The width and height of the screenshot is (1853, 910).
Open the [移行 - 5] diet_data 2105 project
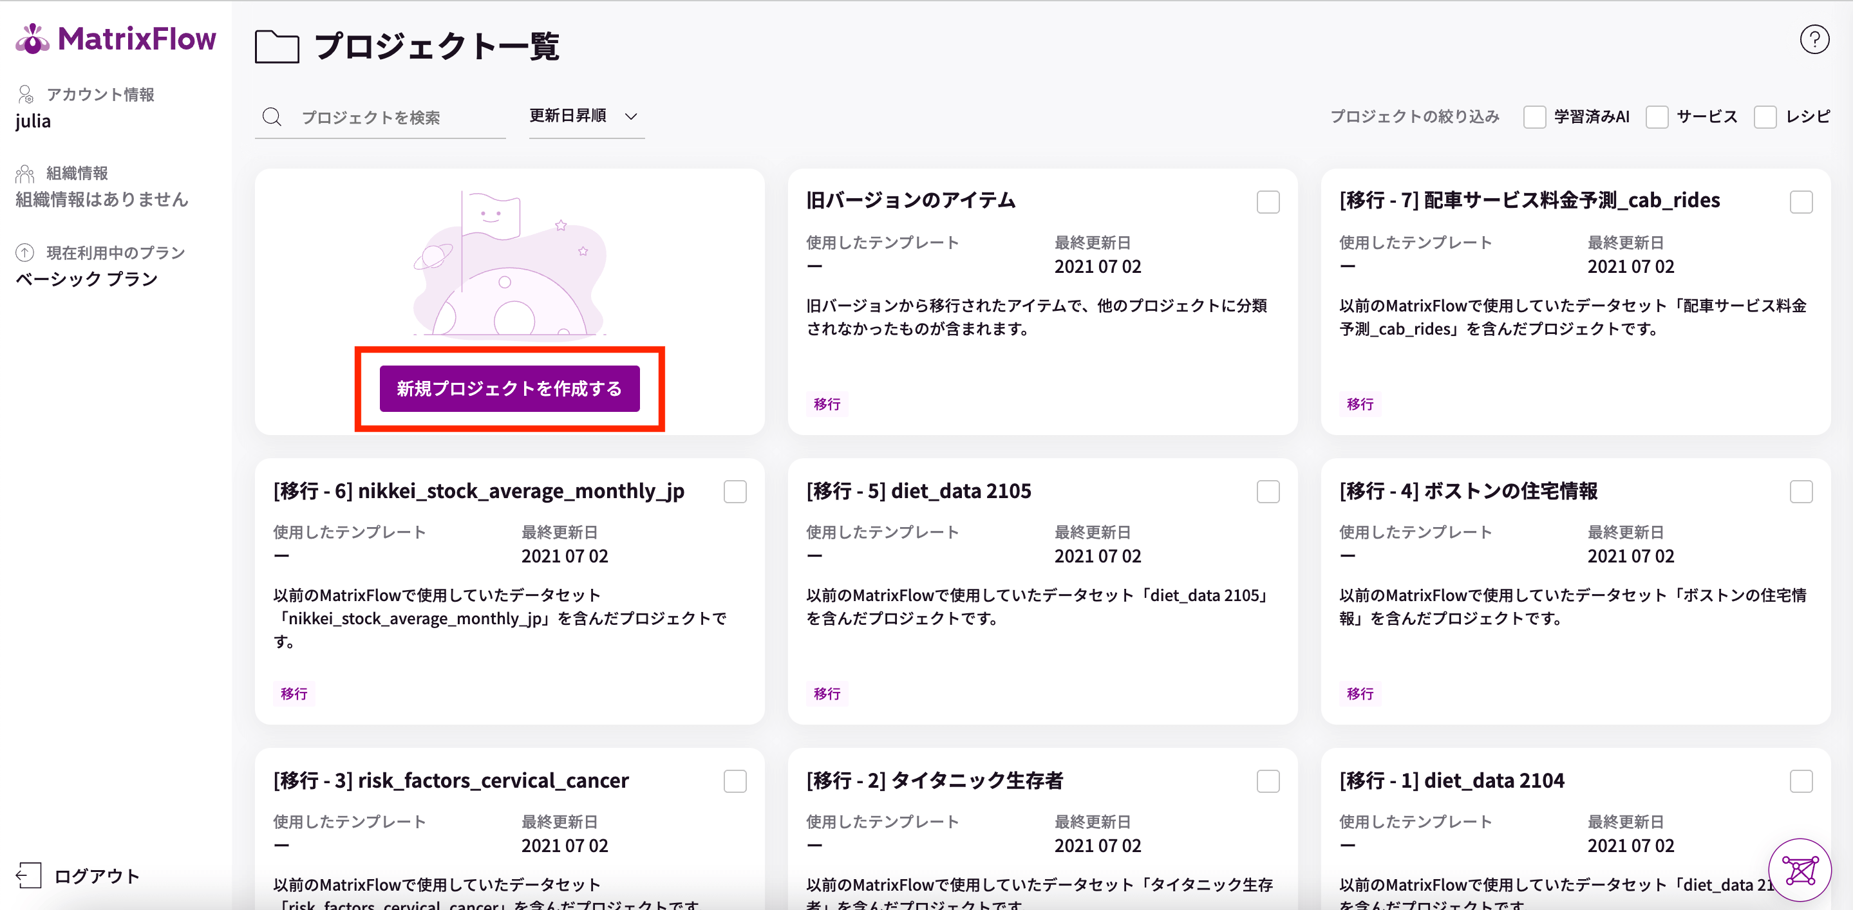pos(919,491)
